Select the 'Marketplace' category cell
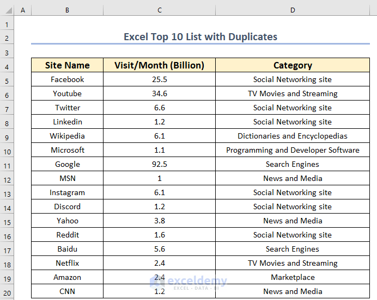Viewport: 377px width, 300px height. tap(293, 278)
